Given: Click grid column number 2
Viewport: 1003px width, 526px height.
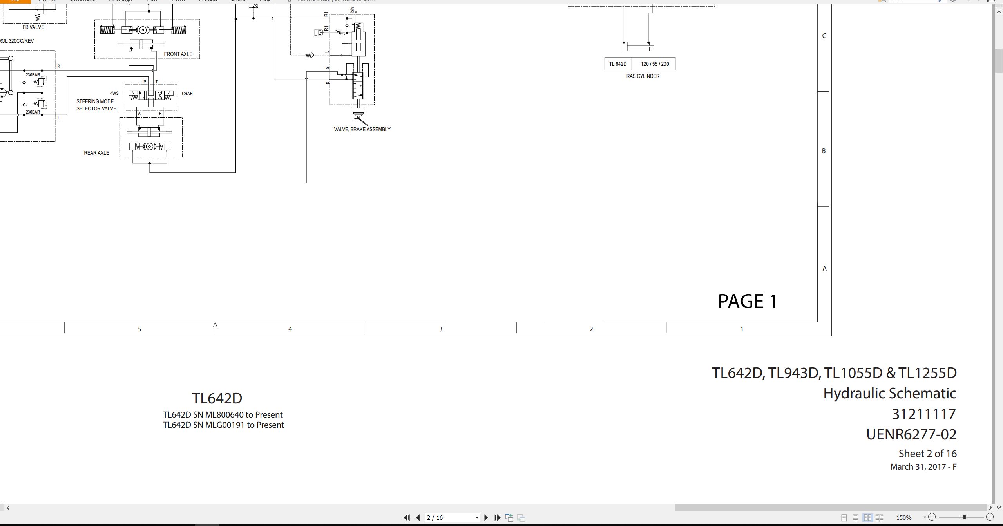Looking at the screenshot, I should (x=591, y=329).
